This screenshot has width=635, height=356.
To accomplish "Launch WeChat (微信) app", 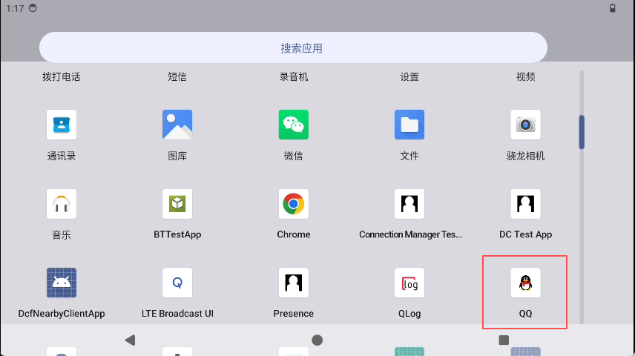I will pos(293,125).
